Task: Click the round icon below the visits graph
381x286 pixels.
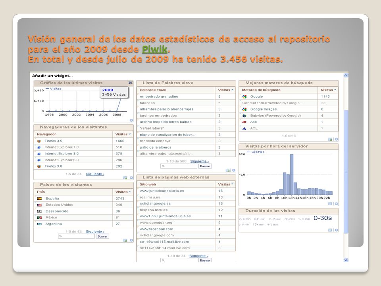Action: (x=131, y=120)
